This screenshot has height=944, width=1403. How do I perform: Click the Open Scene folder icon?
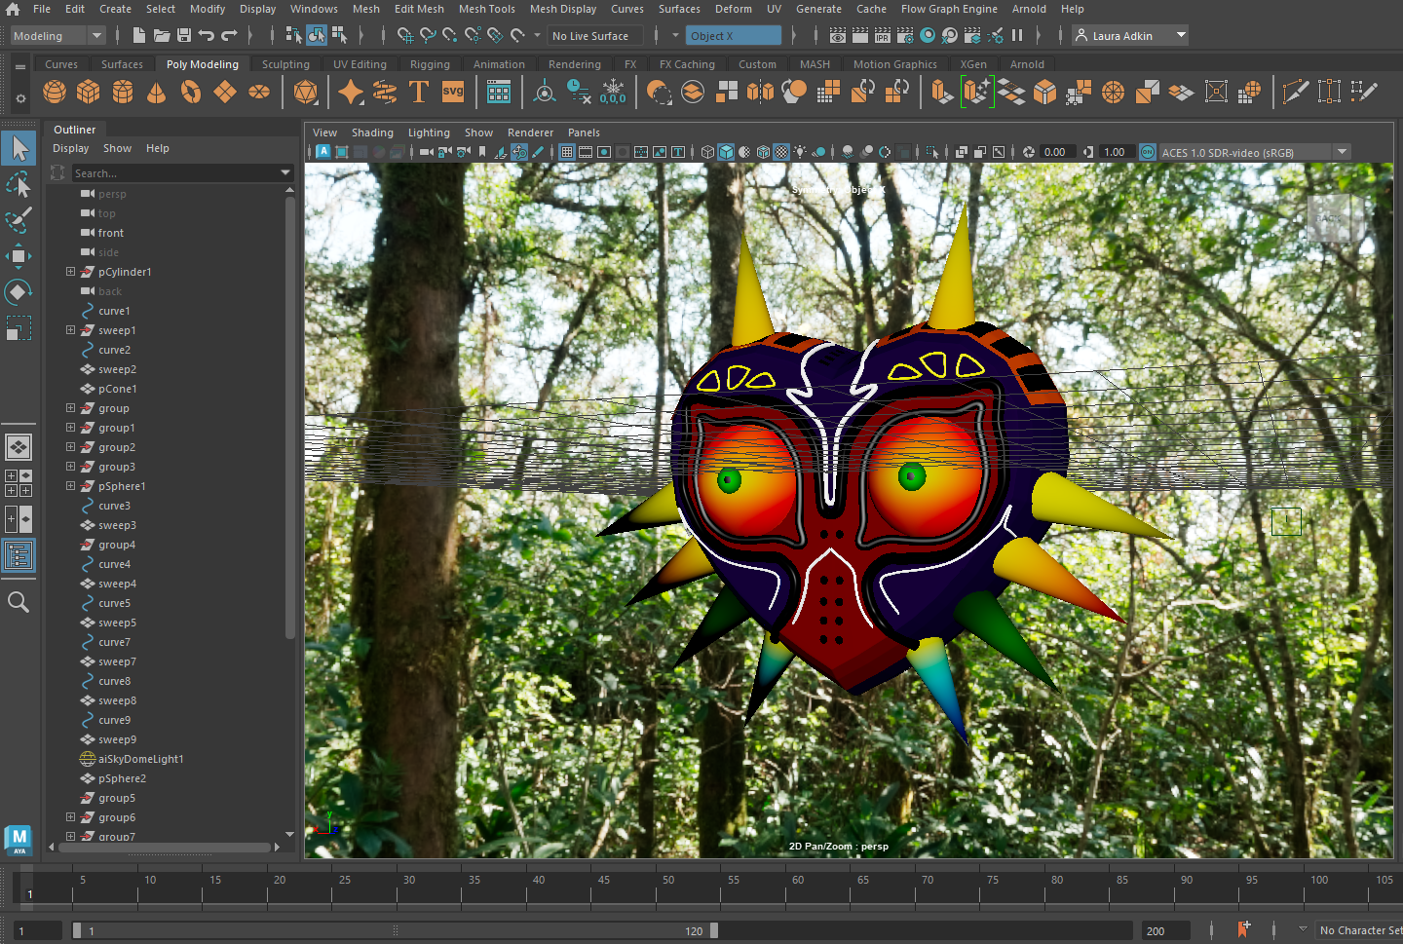[x=161, y=35]
